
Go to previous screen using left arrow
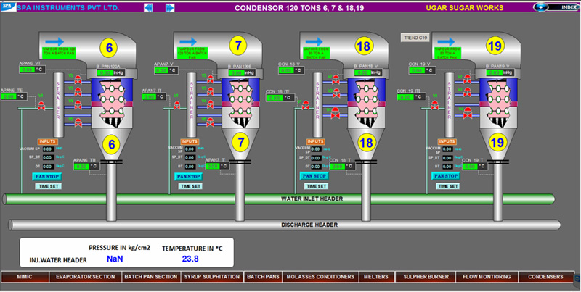click(148, 7)
